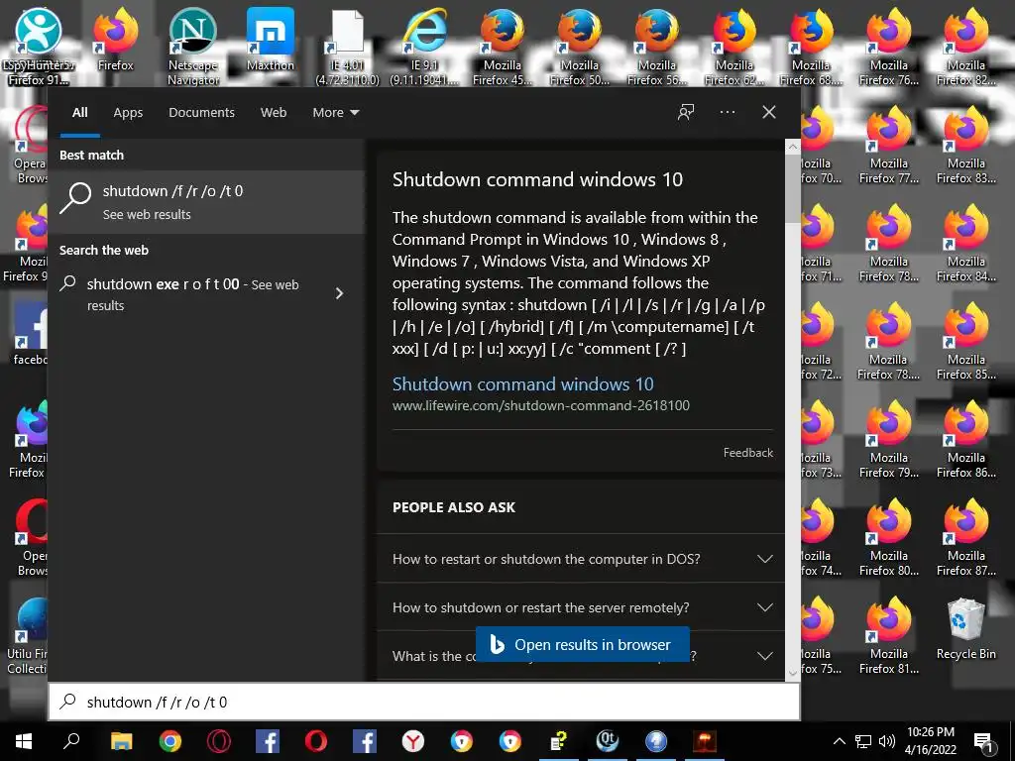The image size is (1015, 761).
Task: Select the Mozilla Firefox 68 desktop icon
Action: tap(811, 48)
